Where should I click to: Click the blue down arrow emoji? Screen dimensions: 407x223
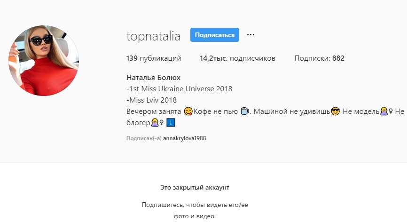click(x=171, y=122)
